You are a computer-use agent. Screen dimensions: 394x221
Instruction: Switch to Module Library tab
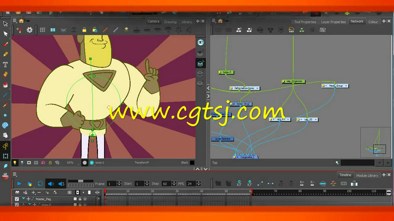[x=367, y=175]
